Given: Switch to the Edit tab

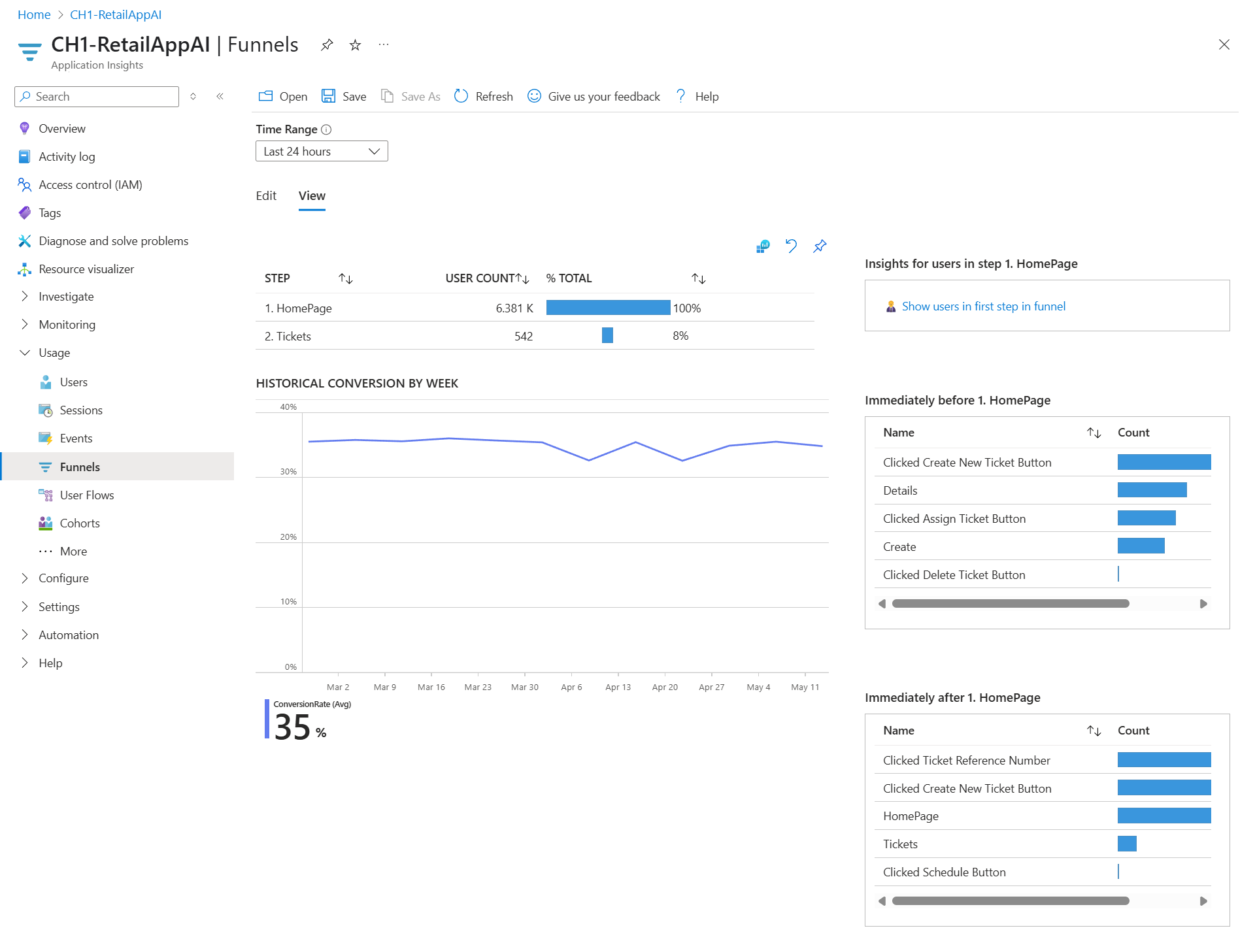Looking at the screenshot, I should 266,195.
